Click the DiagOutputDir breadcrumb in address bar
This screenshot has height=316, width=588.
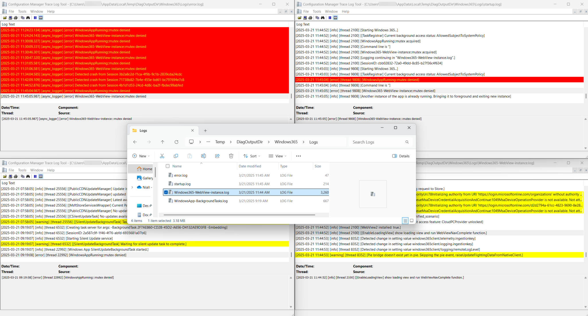click(x=250, y=142)
